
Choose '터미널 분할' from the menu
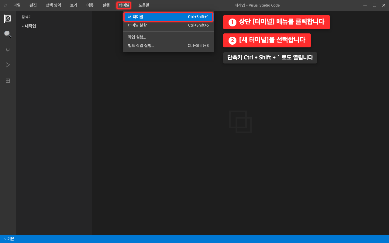tap(168, 25)
